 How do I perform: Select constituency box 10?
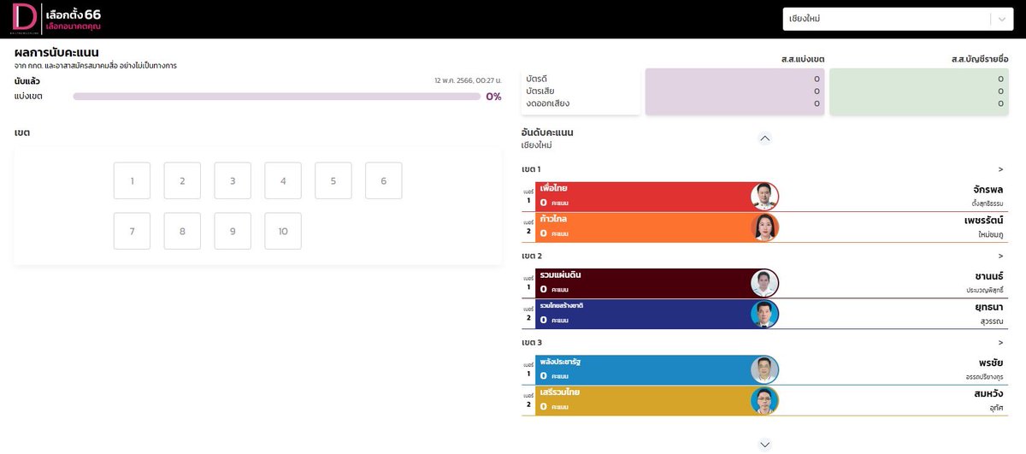click(283, 232)
